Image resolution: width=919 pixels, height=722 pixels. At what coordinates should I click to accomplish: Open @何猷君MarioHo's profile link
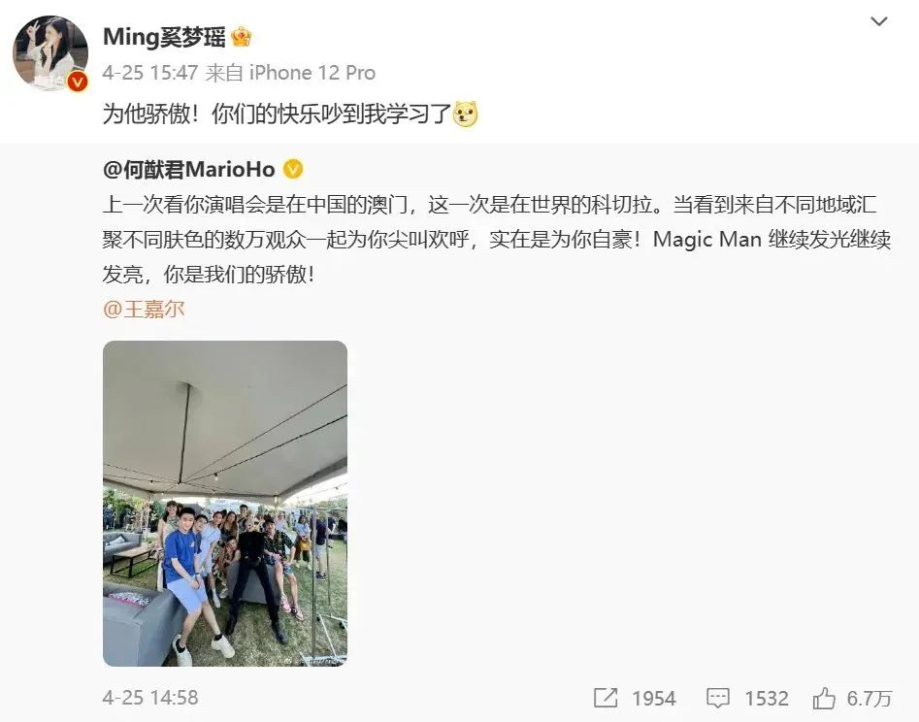coord(188,170)
